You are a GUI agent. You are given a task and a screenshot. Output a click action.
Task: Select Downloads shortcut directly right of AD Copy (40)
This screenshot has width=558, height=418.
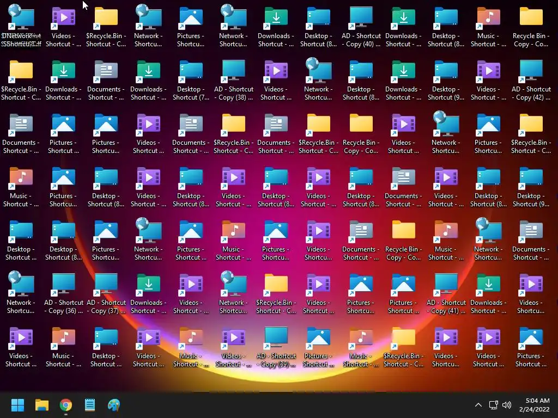403,27
